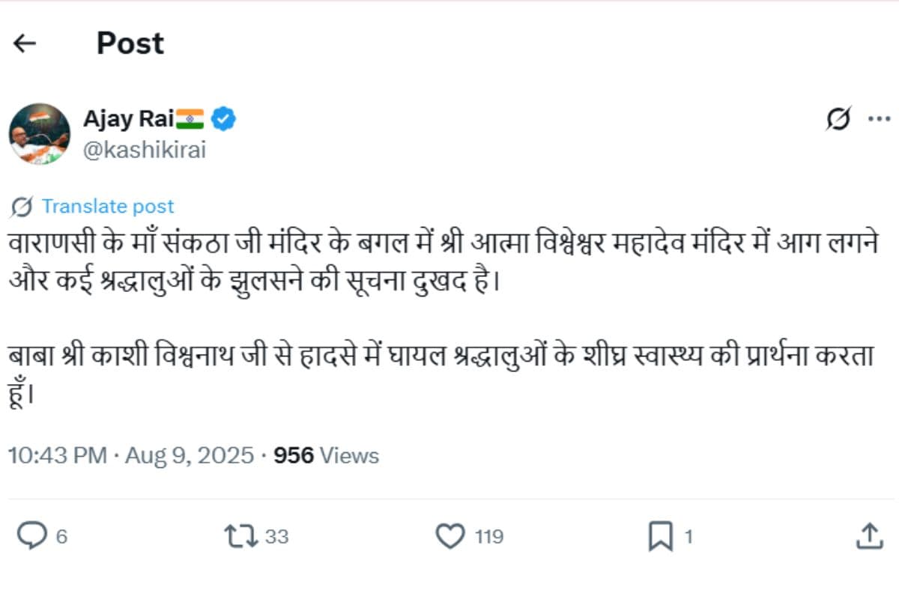899x599 pixels.
Task: Open the three-dot more options menu
Action: point(878,119)
